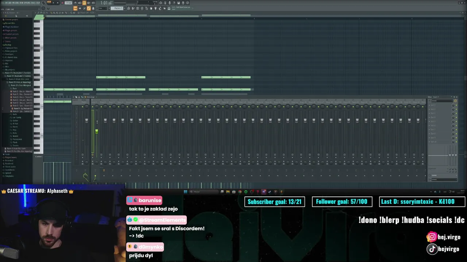Open mixer audio output dropdown at bottom

tap(444, 179)
